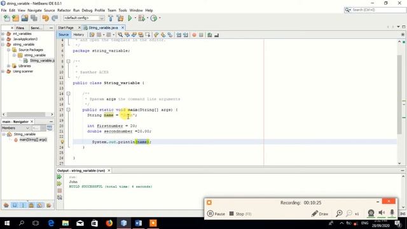Expand the JavaApplication3 project node
The image size is (407, 229).
[3, 39]
